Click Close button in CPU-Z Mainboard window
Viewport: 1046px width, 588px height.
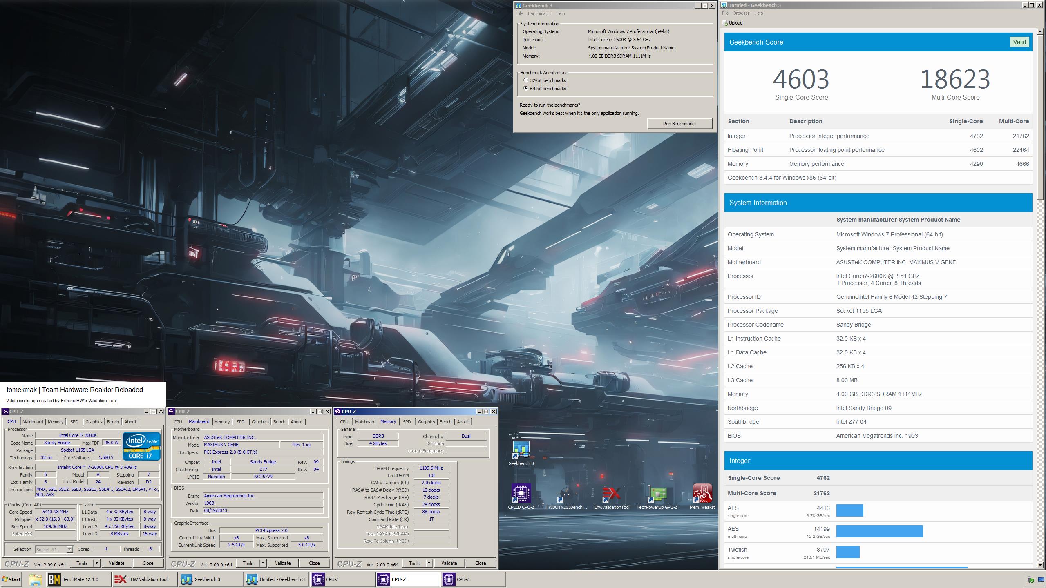point(314,563)
